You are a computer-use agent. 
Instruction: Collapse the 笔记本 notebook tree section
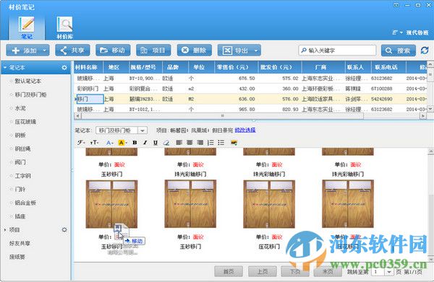pyautogui.click(x=5, y=68)
